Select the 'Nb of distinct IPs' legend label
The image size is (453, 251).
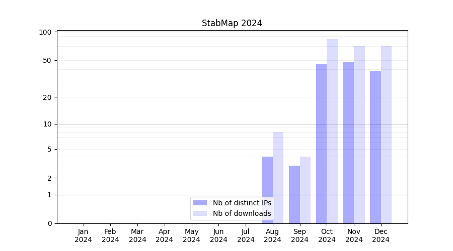pos(242,203)
